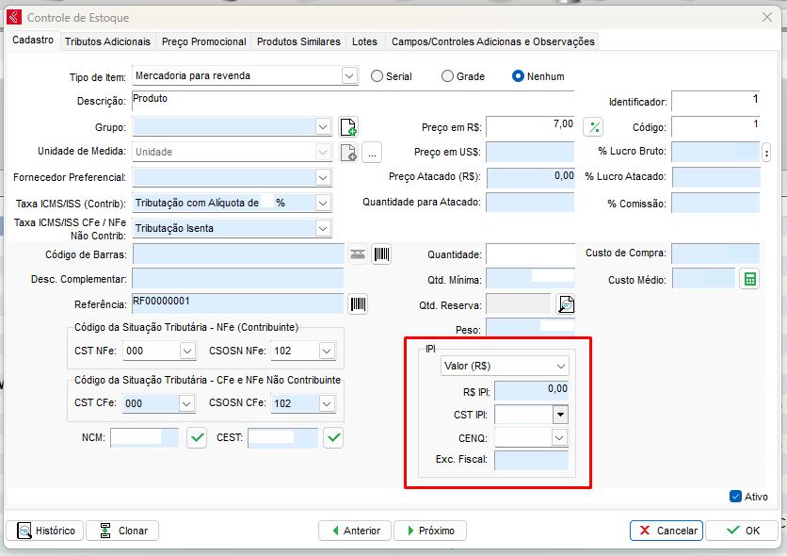This screenshot has height=556, width=787.
Task: Click the add new Grupo icon
Action: 348,126
